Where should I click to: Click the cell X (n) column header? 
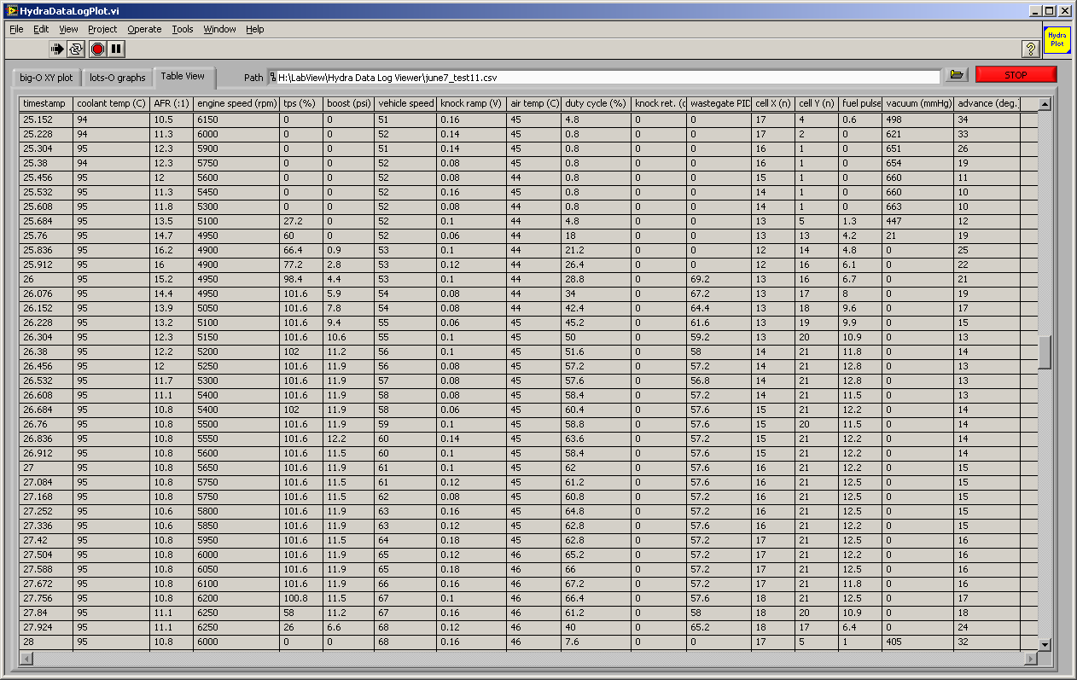point(773,104)
